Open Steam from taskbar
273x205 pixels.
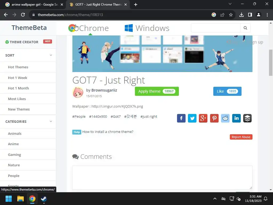[x=44, y=199]
